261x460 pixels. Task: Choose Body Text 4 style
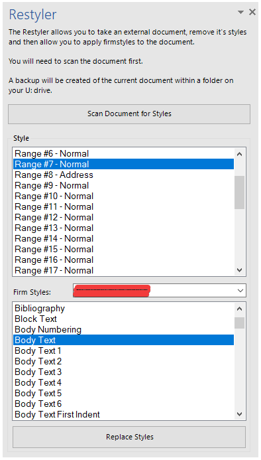pos(123,382)
